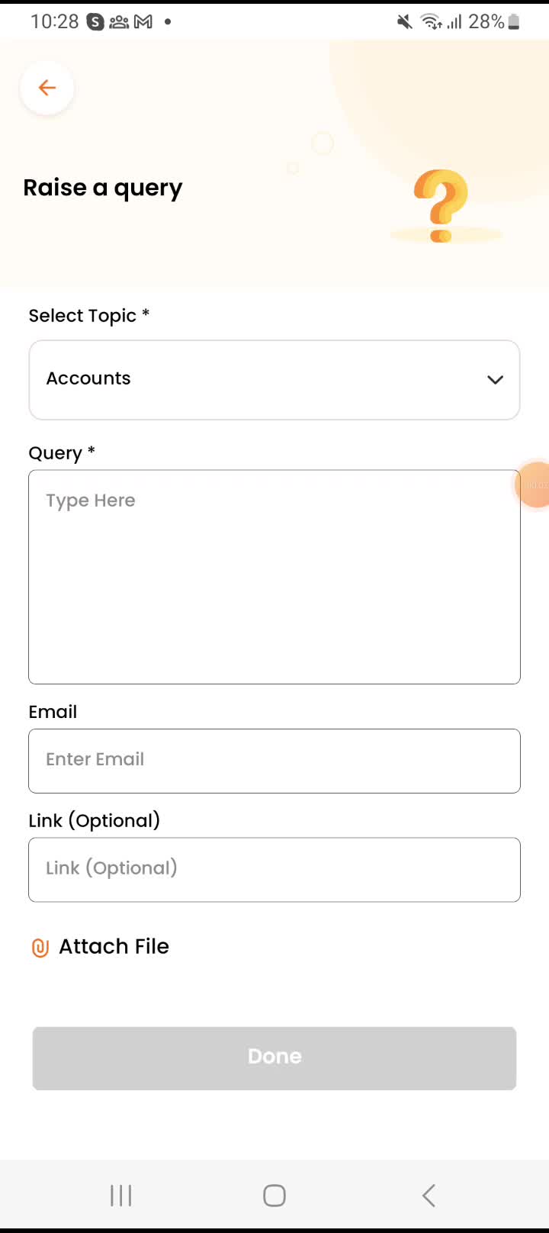Tap the orange paperclip attachment icon

40,948
